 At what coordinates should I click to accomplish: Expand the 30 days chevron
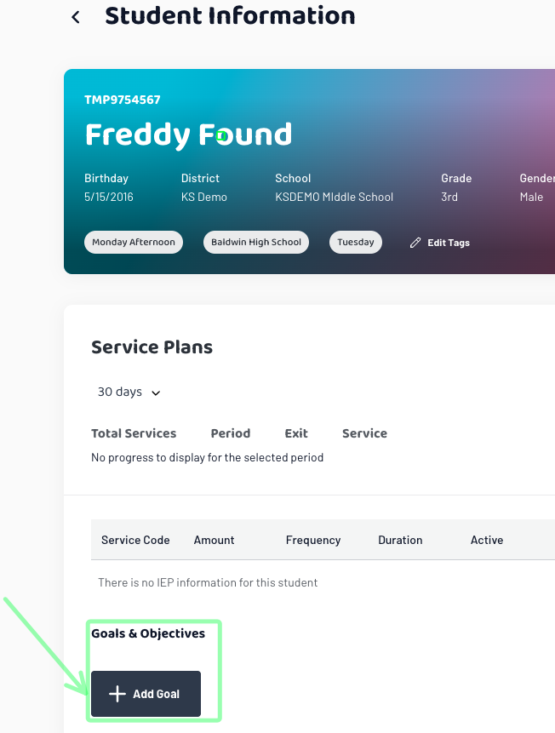(x=156, y=392)
